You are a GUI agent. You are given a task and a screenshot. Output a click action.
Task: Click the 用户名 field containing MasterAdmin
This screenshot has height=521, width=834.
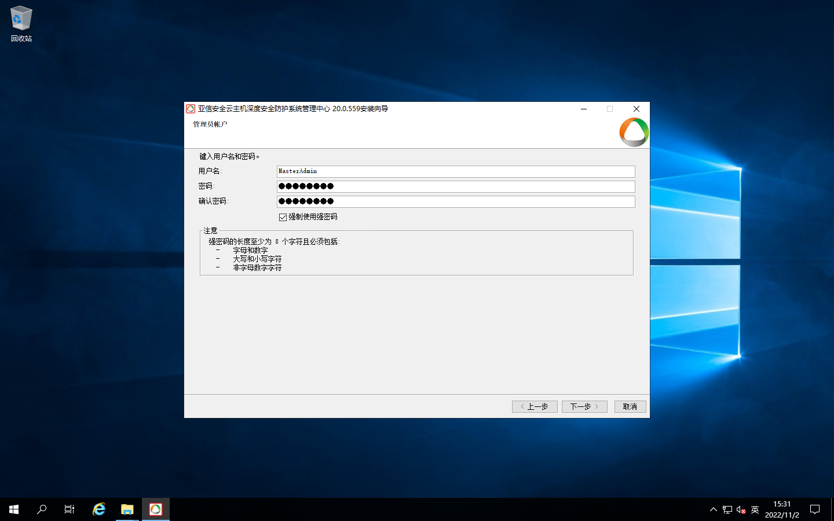[x=456, y=171]
